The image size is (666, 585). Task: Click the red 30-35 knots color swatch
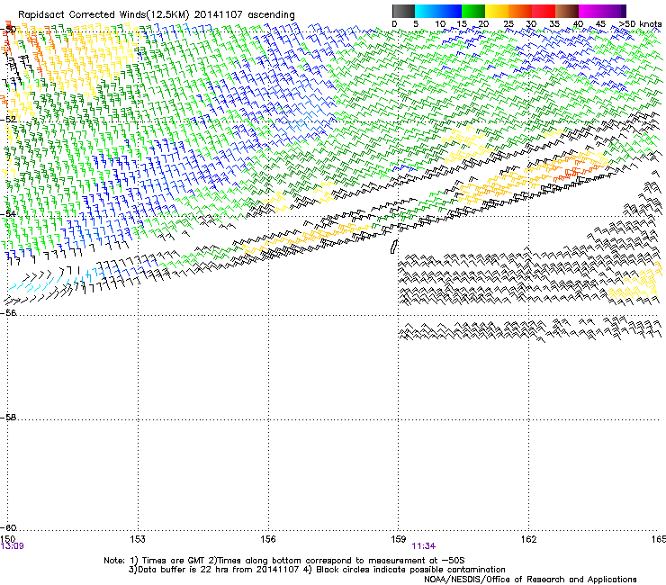(544, 11)
